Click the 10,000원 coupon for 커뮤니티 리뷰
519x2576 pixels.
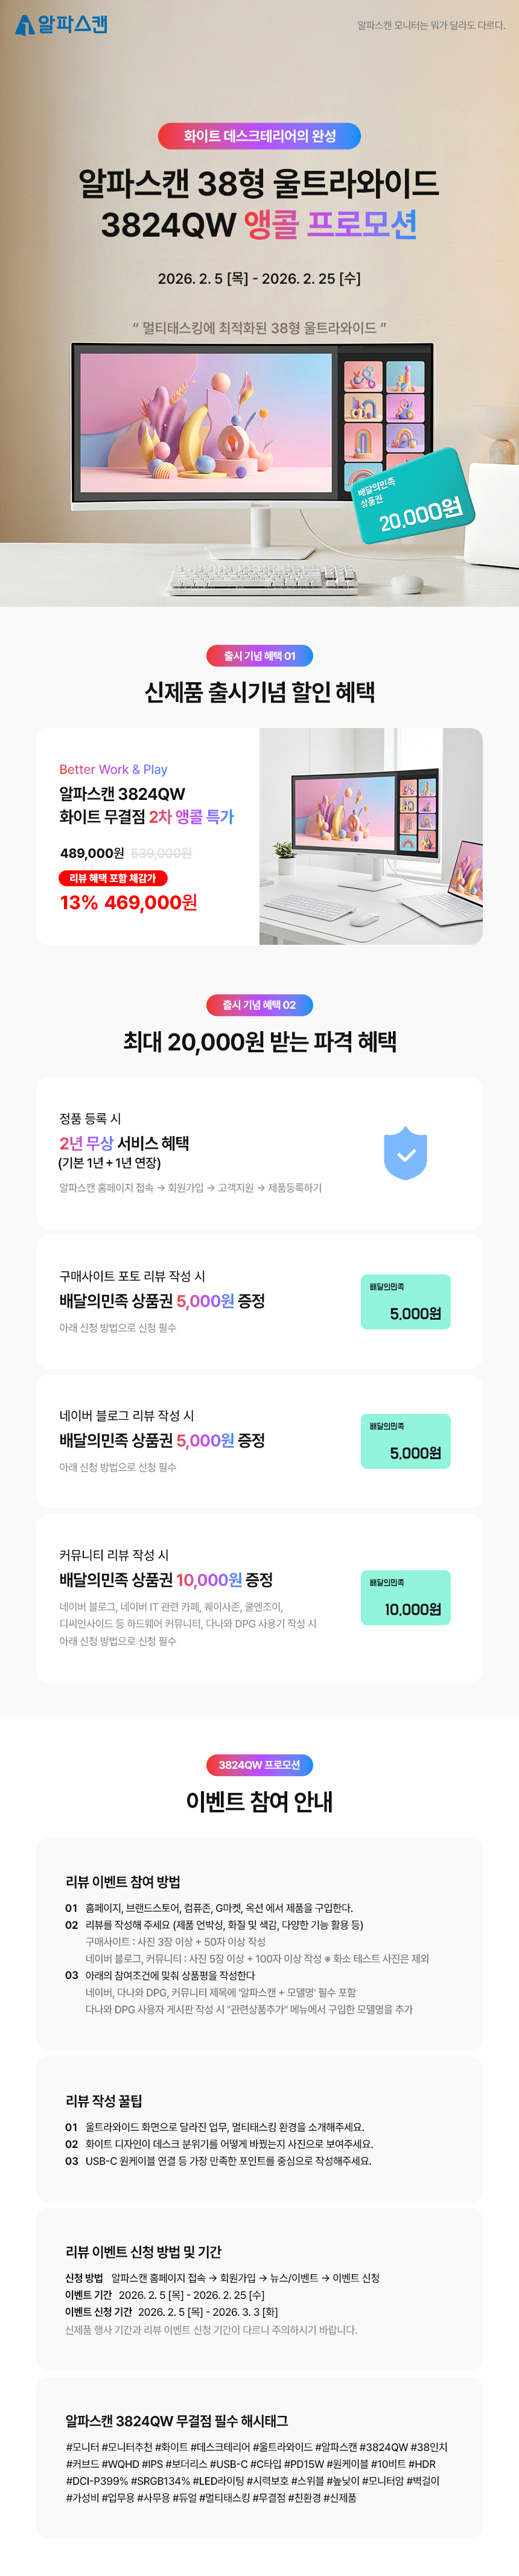(x=405, y=1597)
